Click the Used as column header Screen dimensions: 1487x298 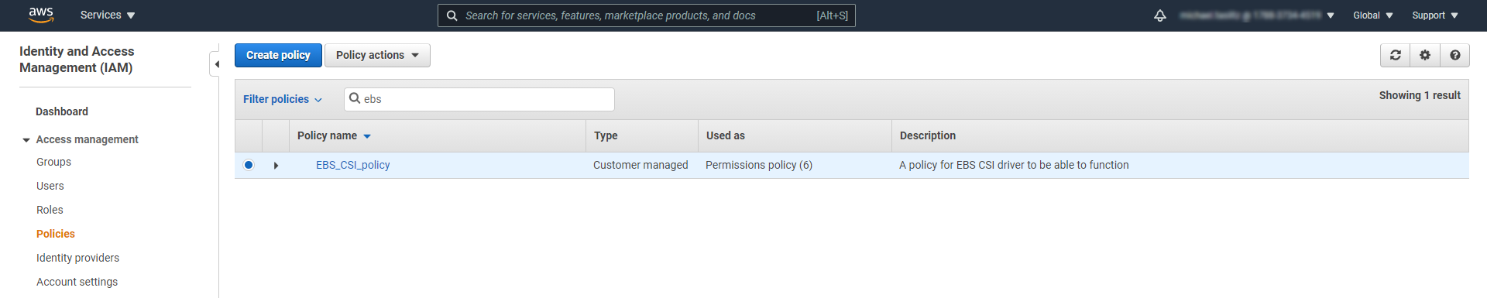725,135
